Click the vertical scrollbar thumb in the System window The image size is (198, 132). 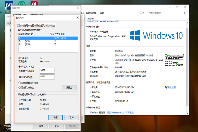click(x=187, y=67)
